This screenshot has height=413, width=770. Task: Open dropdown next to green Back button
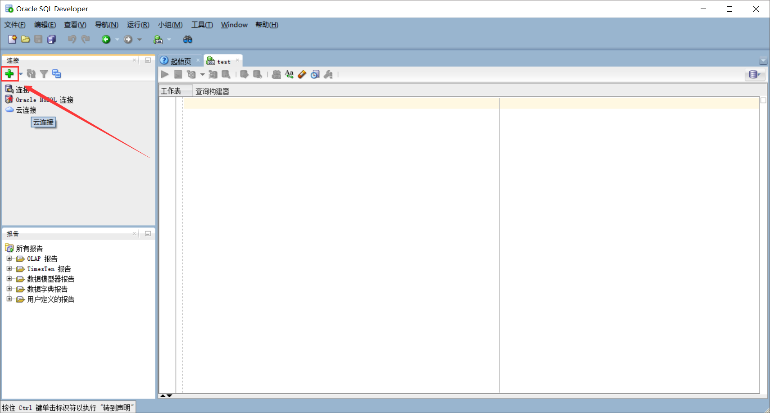tap(117, 40)
